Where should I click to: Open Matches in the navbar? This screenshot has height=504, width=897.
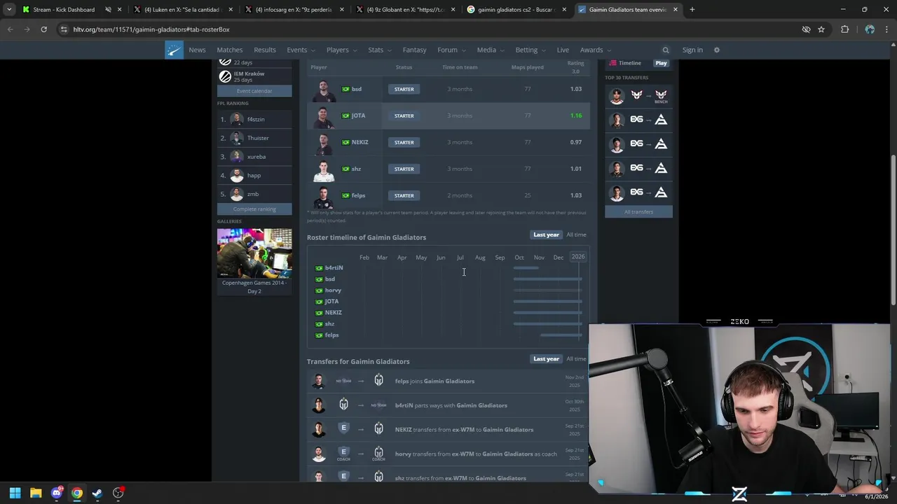tap(229, 50)
